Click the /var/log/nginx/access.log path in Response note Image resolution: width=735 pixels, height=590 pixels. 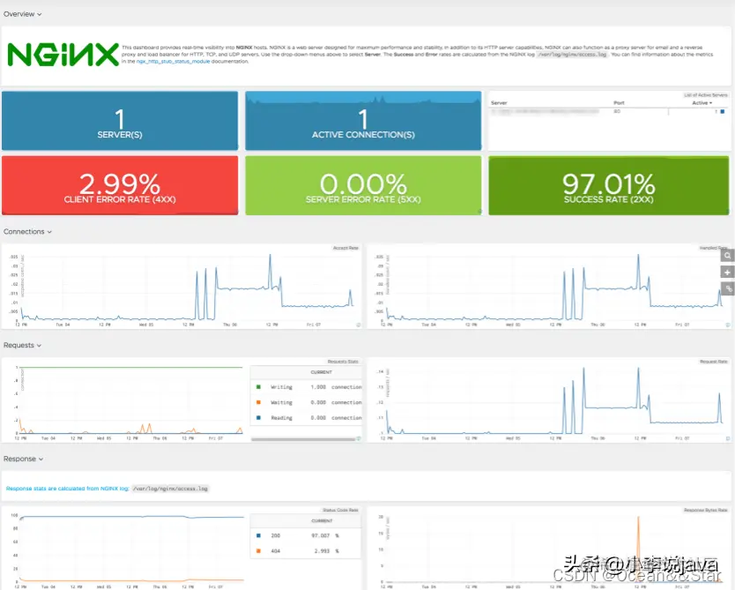point(170,489)
